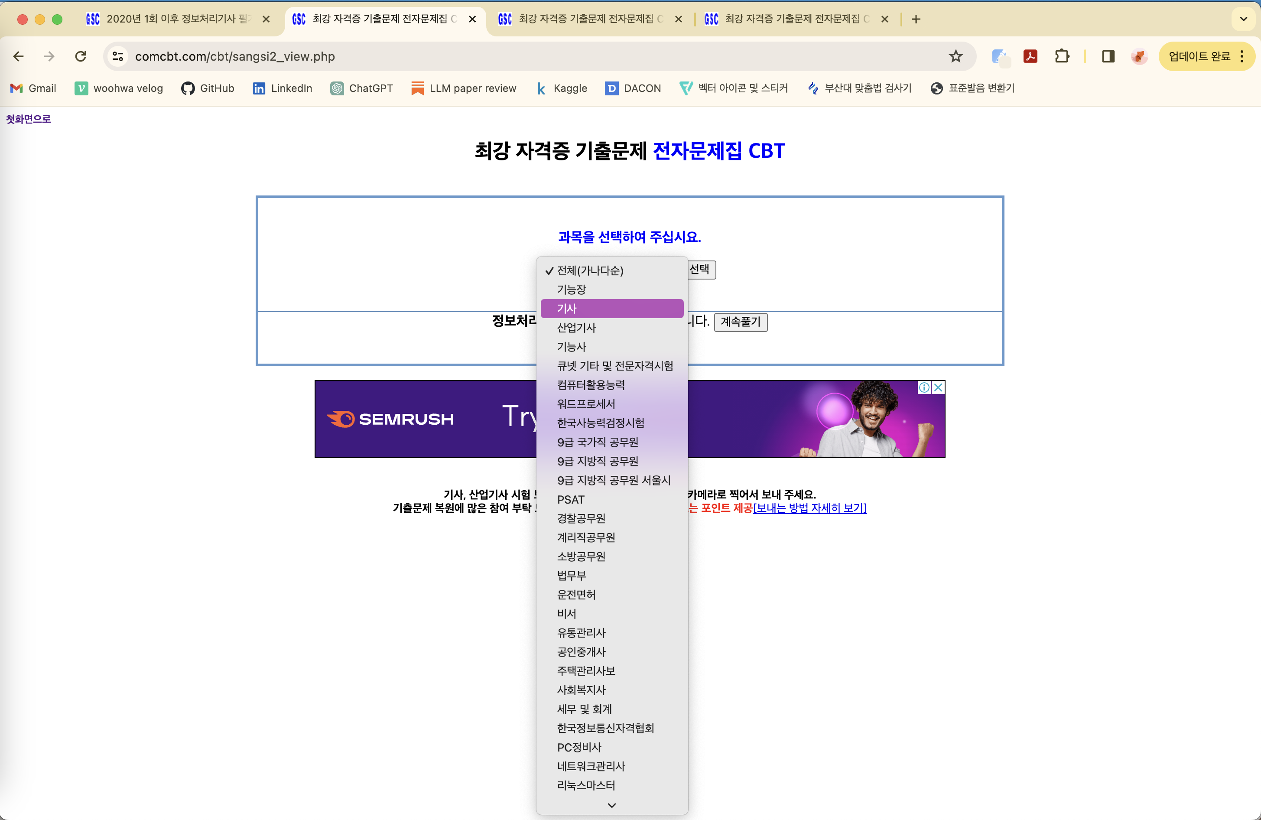Screen dimensions: 1261x820
Task: Expand the tab search chevron at top right
Action: [x=1243, y=19]
